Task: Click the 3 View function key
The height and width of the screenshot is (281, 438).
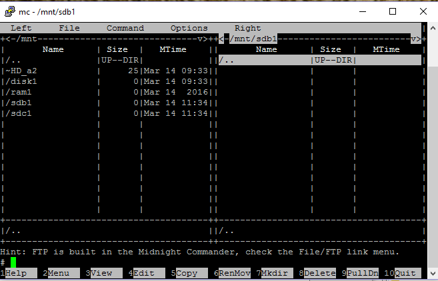Action: [x=104, y=273]
